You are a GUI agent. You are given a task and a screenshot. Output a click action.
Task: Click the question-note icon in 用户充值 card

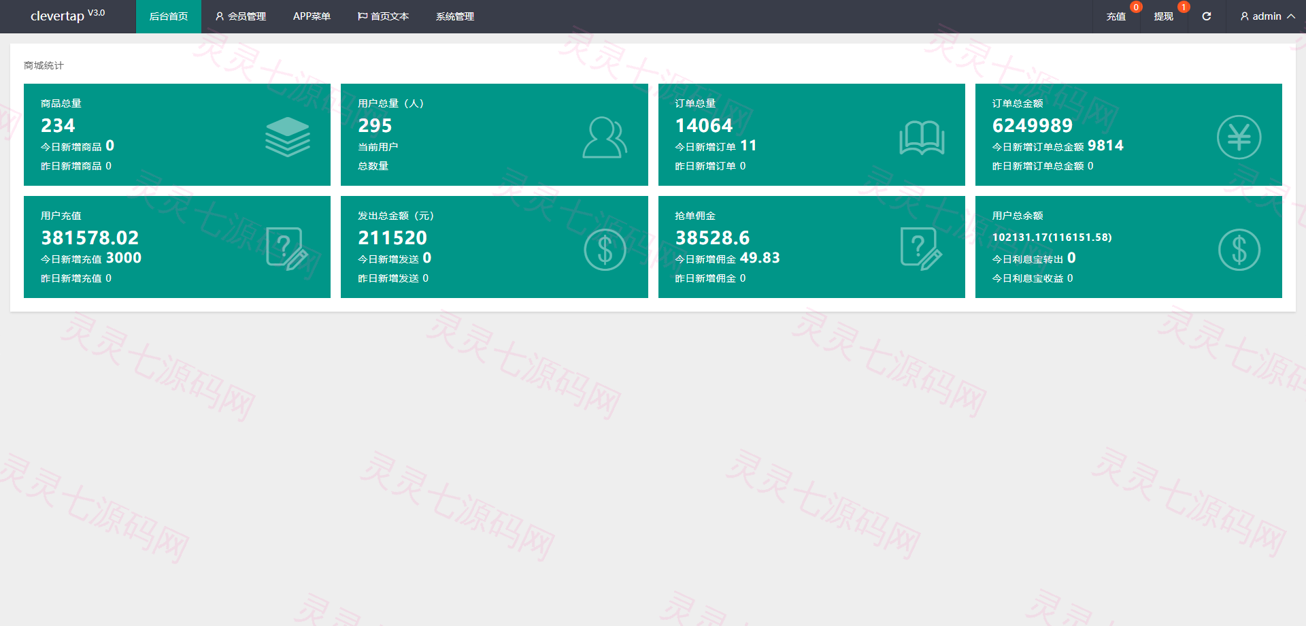pyautogui.click(x=287, y=249)
